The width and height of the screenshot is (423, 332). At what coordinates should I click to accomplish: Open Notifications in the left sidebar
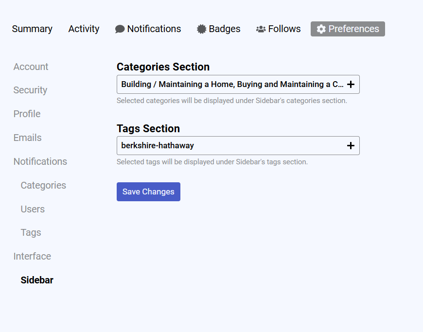coord(40,161)
